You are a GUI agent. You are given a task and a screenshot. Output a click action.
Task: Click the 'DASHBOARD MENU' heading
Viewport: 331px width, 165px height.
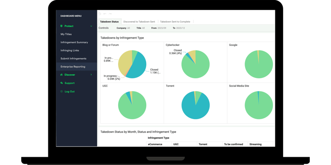pyautogui.click(x=71, y=16)
